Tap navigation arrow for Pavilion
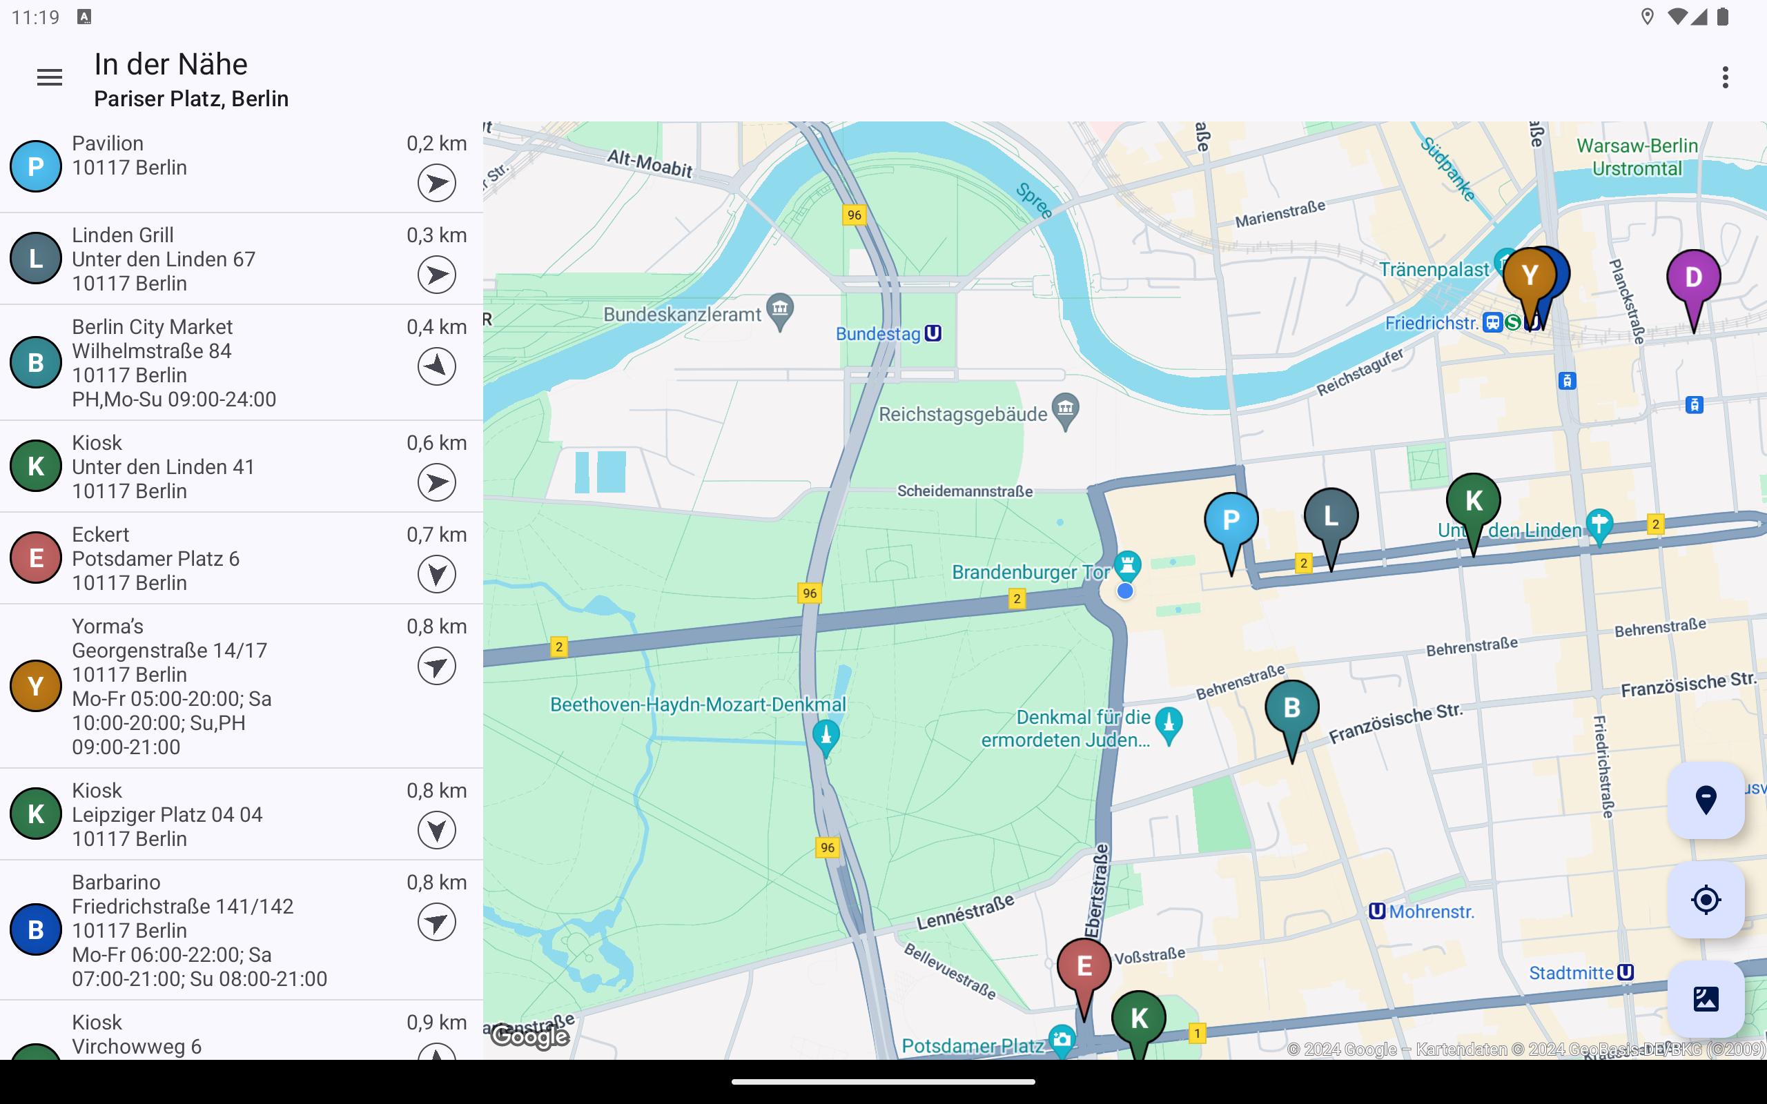This screenshot has width=1767, height=1104. (437, 183)
